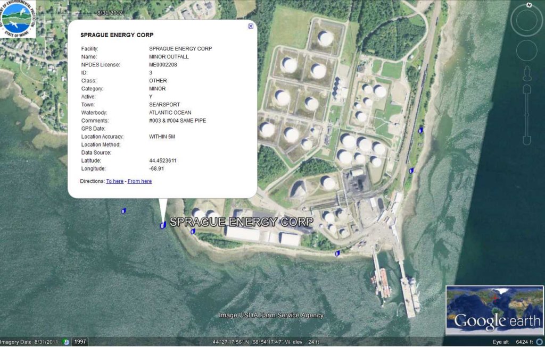
Task: Click the balloon title SPRAGUE ENERGY CORP
Action: 117,35
